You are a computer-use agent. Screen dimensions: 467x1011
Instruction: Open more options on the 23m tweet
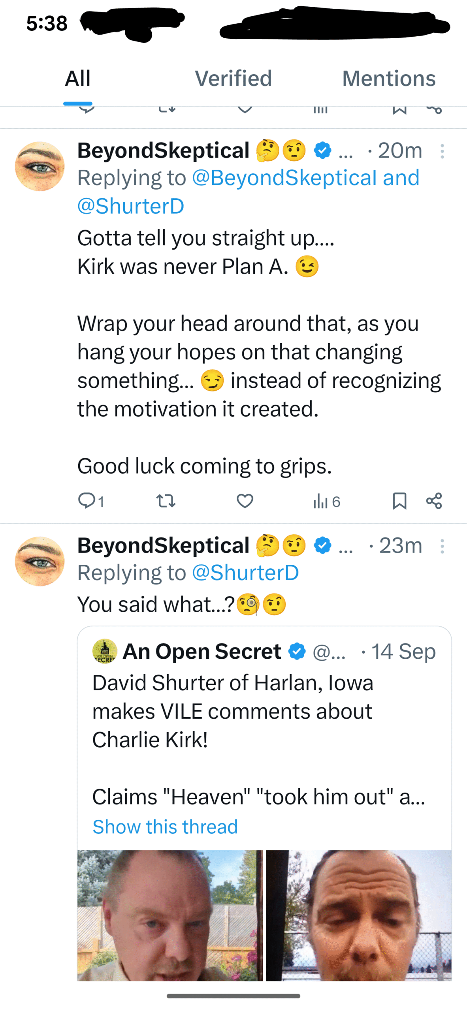pyautogui.click(x=442, y=546)
